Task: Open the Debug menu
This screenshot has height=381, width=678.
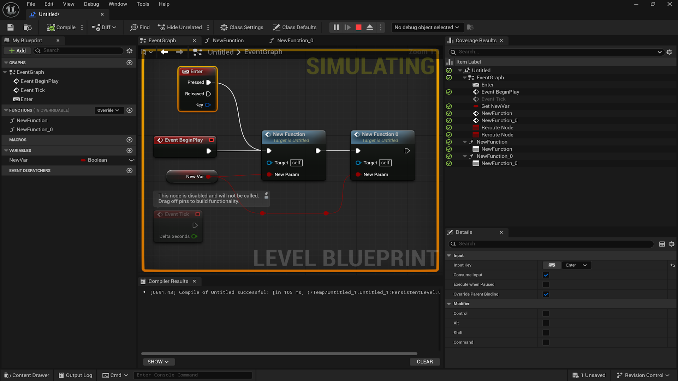Action: (91, 4)
